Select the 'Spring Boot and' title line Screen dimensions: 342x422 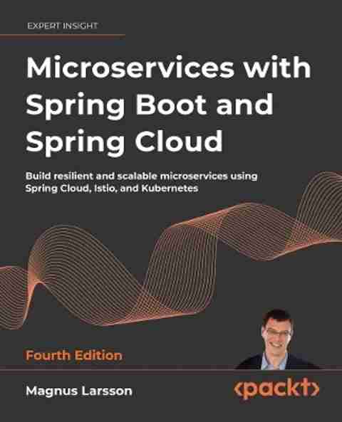click(x=150, y=106)
